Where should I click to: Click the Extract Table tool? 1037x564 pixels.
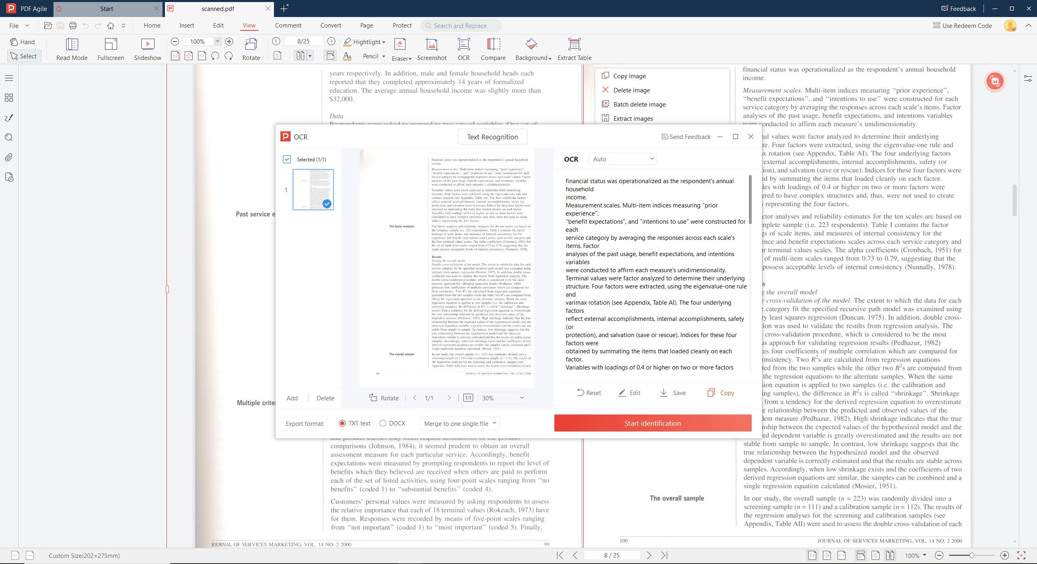pyautogui.click(x=574, y=49)
